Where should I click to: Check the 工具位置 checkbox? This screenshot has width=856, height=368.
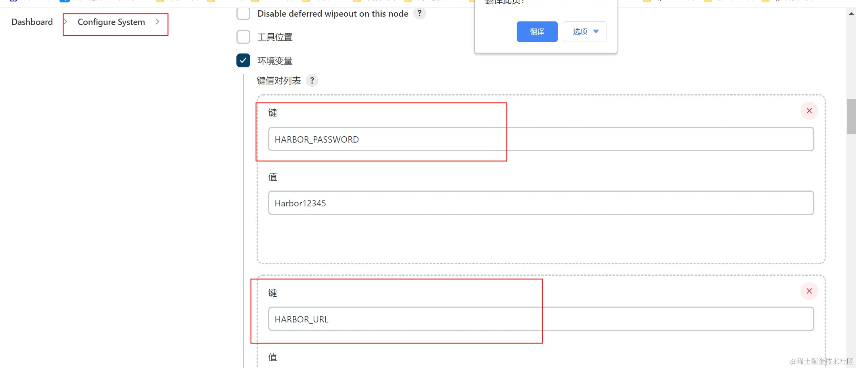(x=243, y=37)
